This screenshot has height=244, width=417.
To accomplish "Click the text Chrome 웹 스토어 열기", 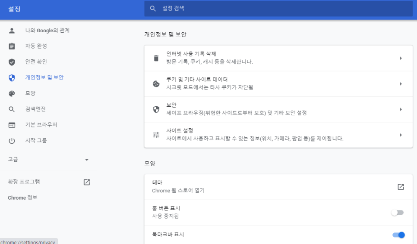I will pos(178,191).
